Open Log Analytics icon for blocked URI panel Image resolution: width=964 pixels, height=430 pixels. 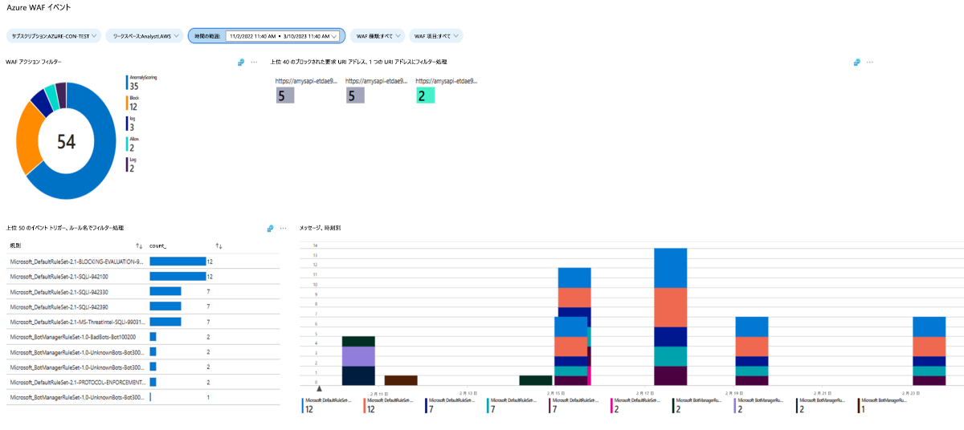click(857, 62)
